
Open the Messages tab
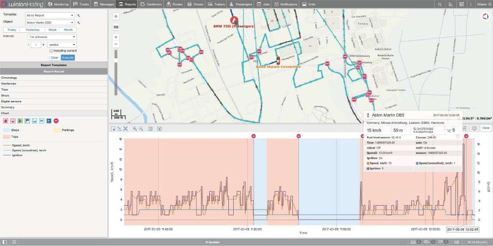tap(104, 4)
